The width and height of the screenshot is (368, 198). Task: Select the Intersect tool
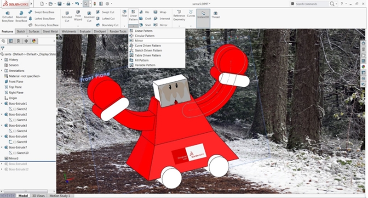(x=162, y=18)
